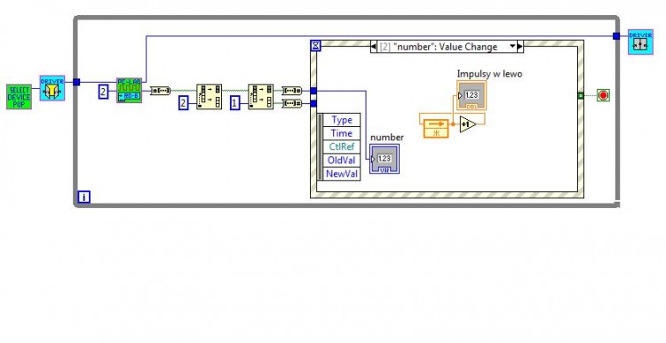This screenshot has height=343, width=666.
Task: Click the number control terminal
Action: [x=385, y=158]
